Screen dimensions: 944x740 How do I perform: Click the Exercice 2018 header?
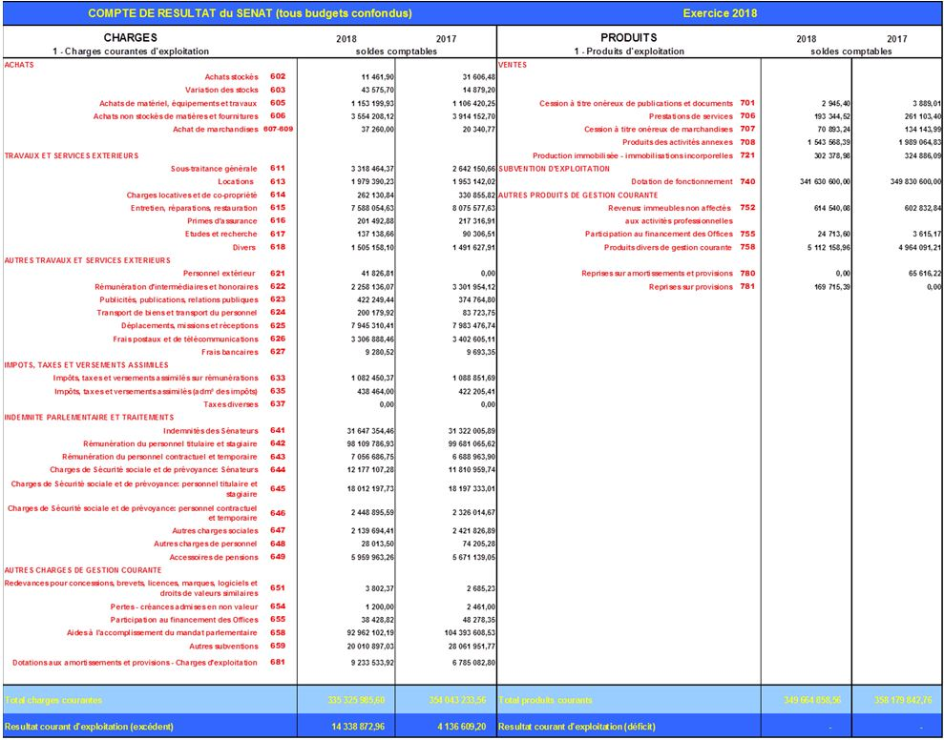[721, 13]
